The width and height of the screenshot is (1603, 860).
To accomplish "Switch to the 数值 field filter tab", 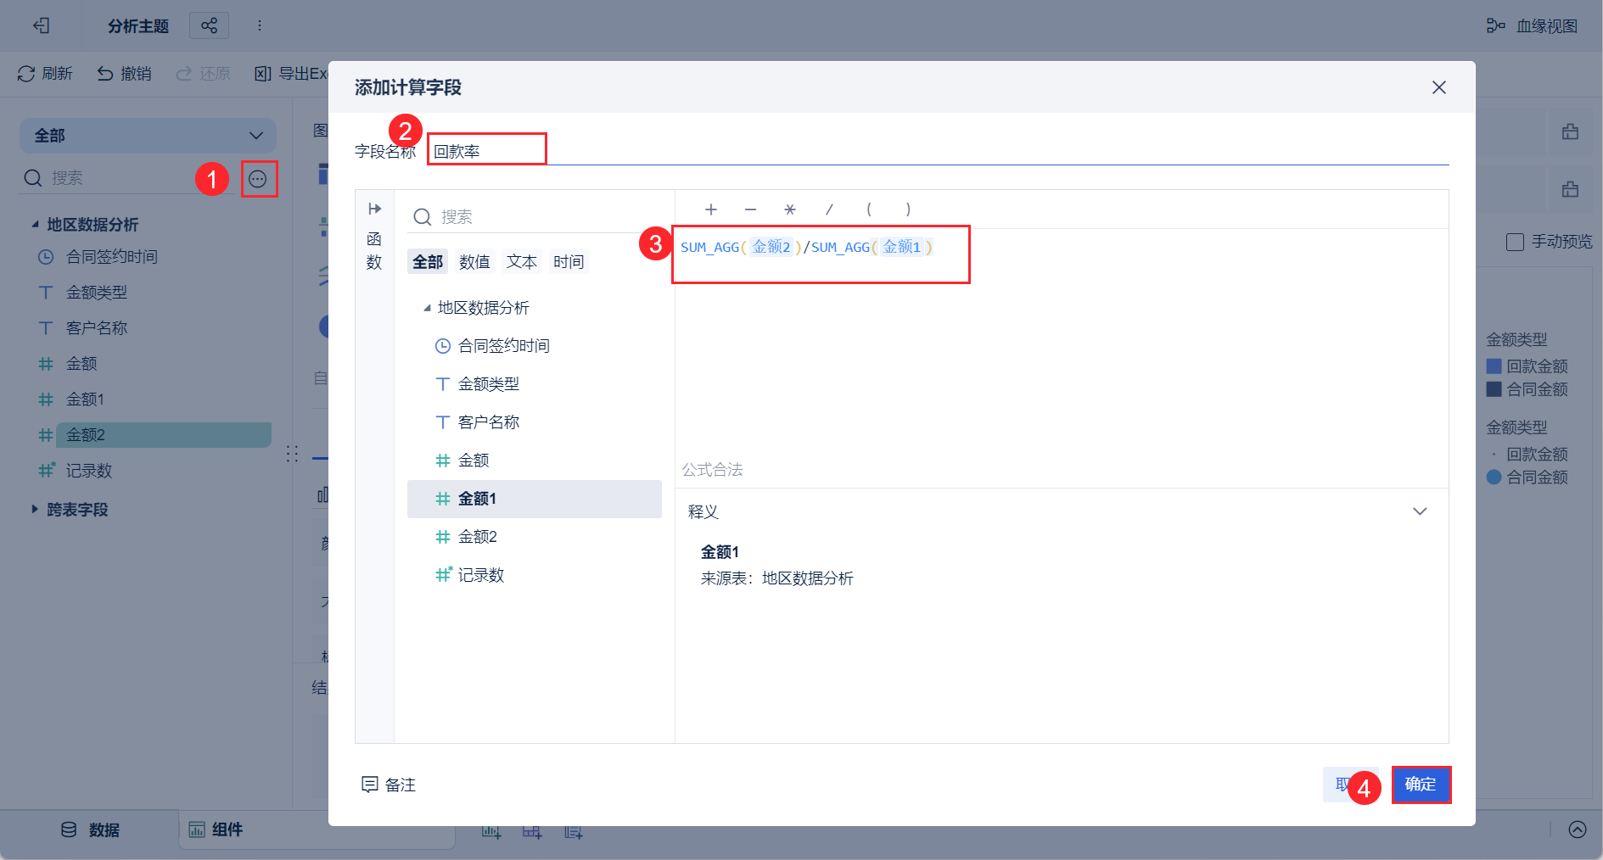I will 474,262.
